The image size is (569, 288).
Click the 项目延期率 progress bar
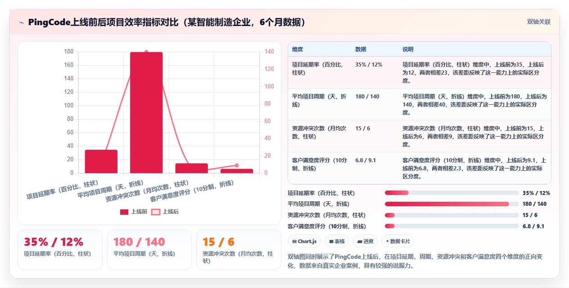pos(452,193)
